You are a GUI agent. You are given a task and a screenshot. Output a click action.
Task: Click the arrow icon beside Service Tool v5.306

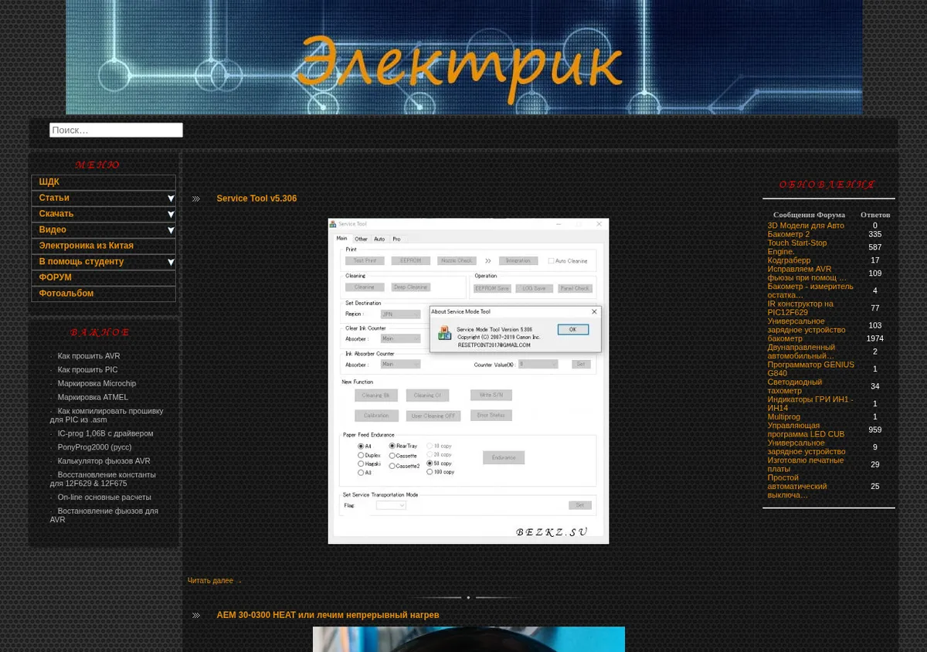pyautogui.click(x=196, y=199)
